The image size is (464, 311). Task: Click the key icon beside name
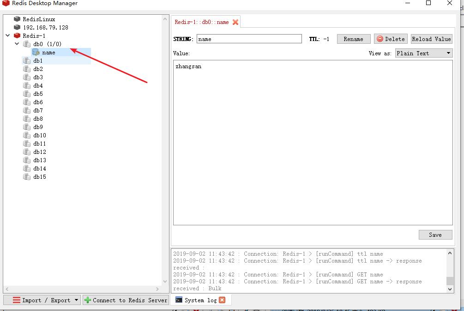pyautogui.click(x=36, y=52)
